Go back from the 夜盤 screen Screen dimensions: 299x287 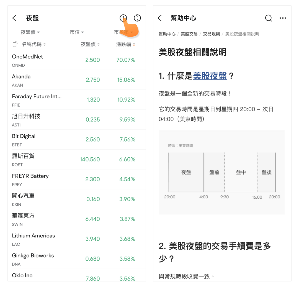[x=15, y=18]
